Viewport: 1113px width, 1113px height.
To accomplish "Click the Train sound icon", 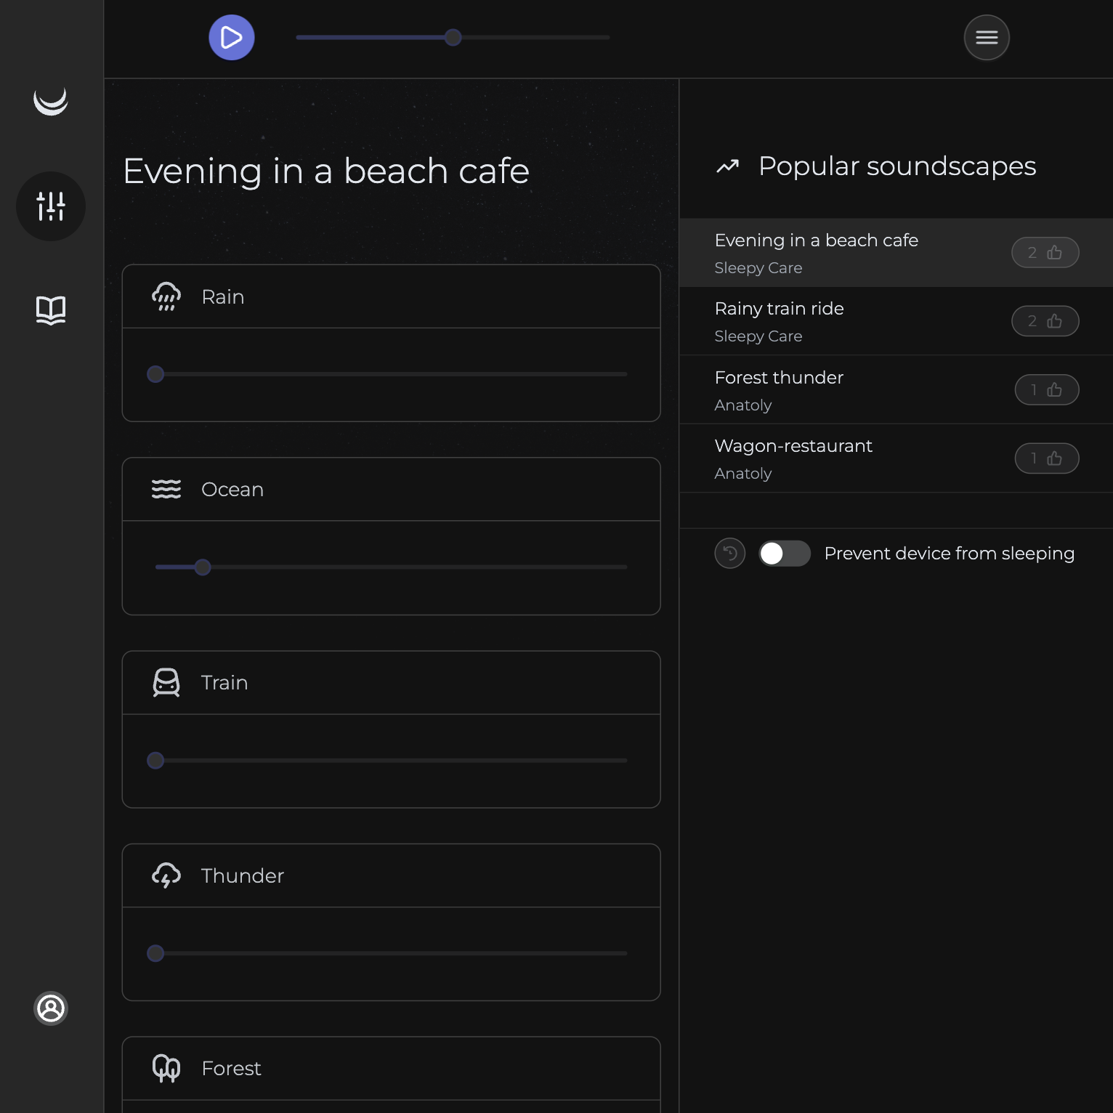I will pyautogui.click(x=166, y=683).
